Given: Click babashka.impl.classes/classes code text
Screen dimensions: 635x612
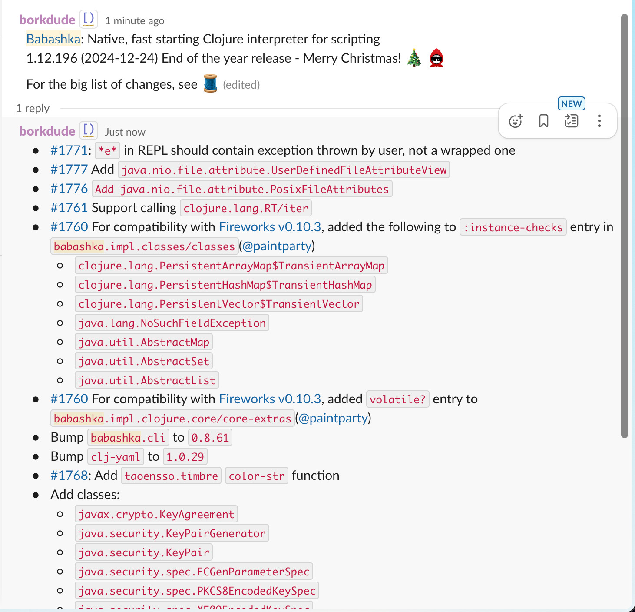Looking at the screenshot, I should 144,246.
